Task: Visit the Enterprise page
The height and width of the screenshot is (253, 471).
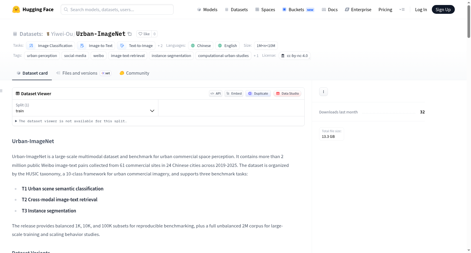Action: [358, 9]
